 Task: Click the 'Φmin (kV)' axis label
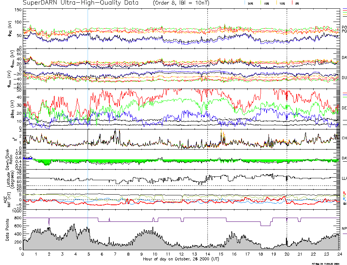[10, 79]
